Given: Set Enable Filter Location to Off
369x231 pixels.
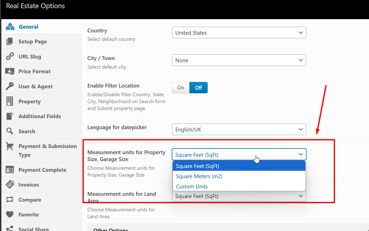Looking at the screenshot, I should point(198,88).
